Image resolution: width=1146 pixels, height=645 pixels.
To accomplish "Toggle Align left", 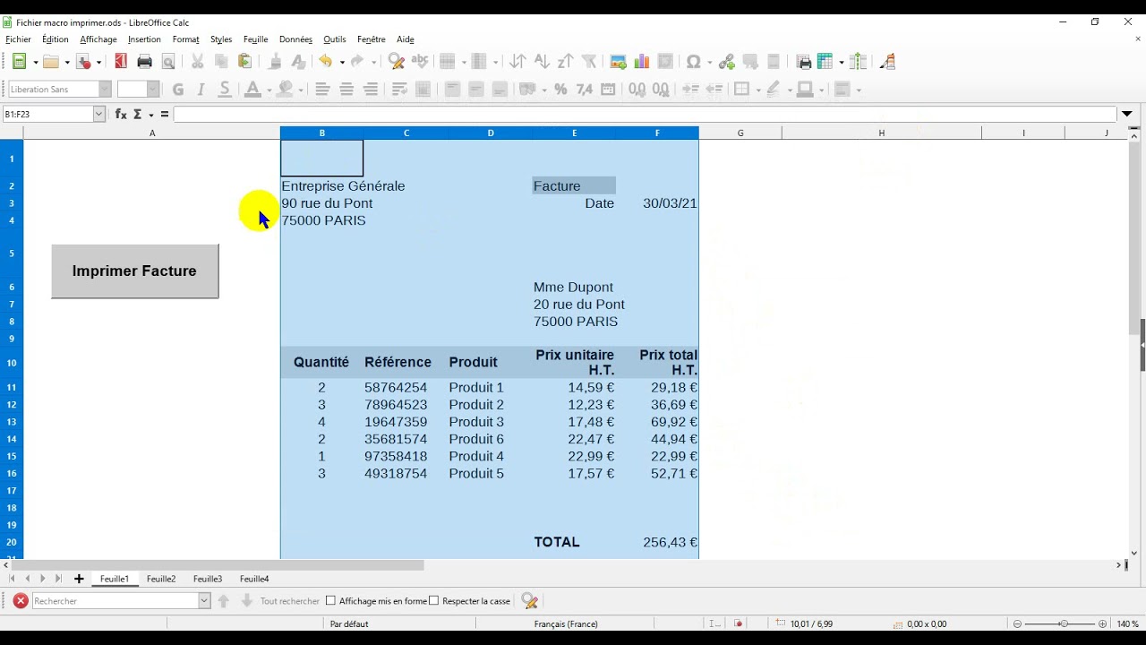I will pos(322,89).
